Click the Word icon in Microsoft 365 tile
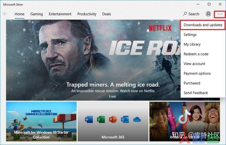Screen dimensions: 226x145 (x=89, y=120)
